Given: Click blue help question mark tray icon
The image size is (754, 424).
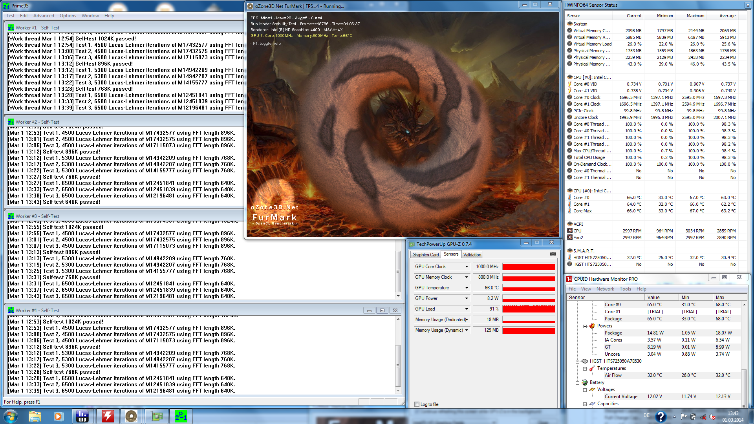Looking at the screenshot, I should coord(661,417).
